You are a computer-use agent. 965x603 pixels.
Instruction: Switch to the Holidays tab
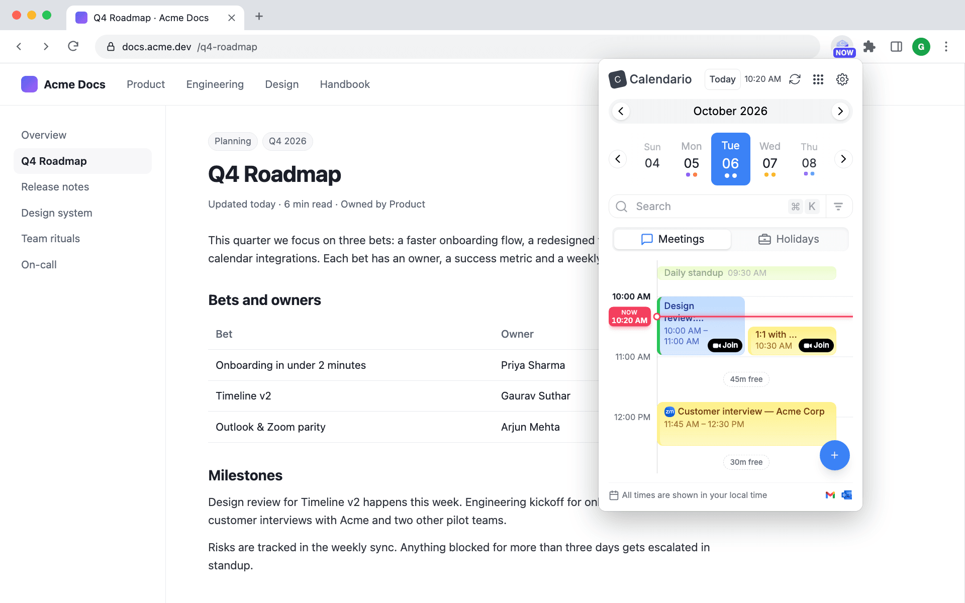pos(789,239)
